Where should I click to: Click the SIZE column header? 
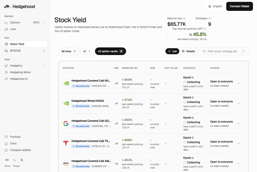pos(152,68)
